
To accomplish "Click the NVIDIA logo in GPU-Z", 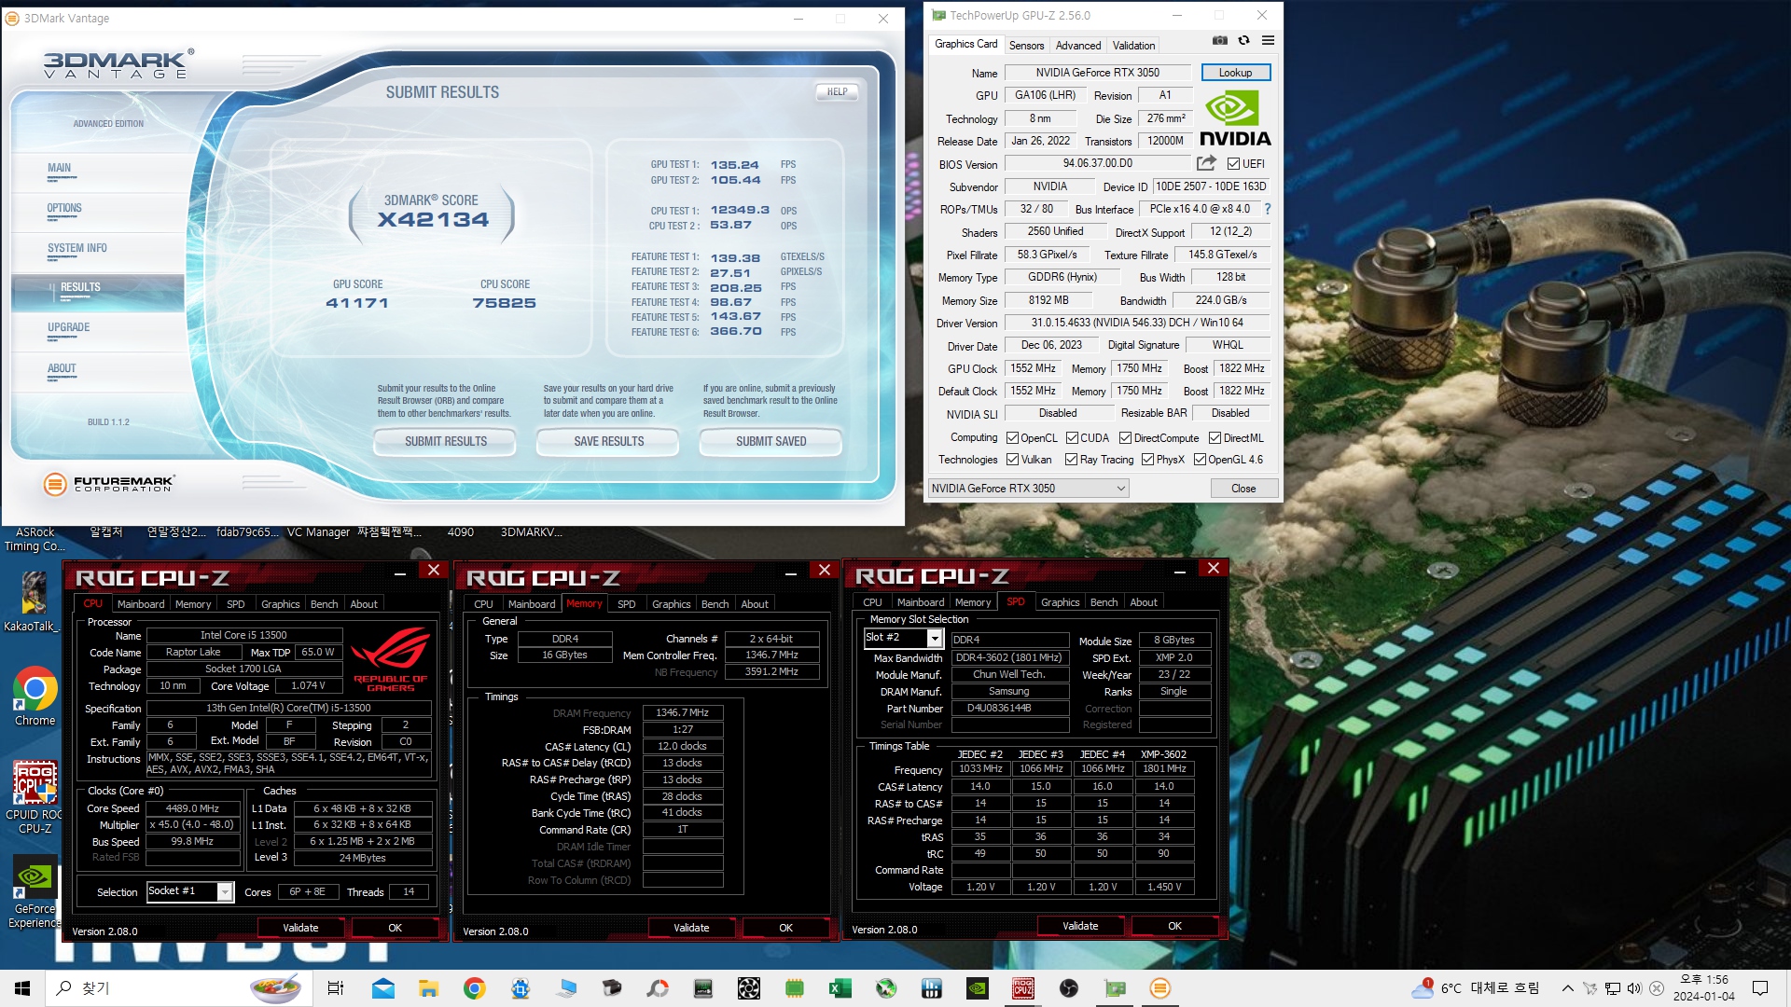I will (x=1235, y=118).
